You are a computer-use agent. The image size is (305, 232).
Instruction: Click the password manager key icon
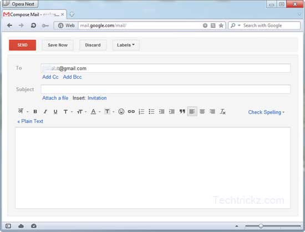point(45,25)
